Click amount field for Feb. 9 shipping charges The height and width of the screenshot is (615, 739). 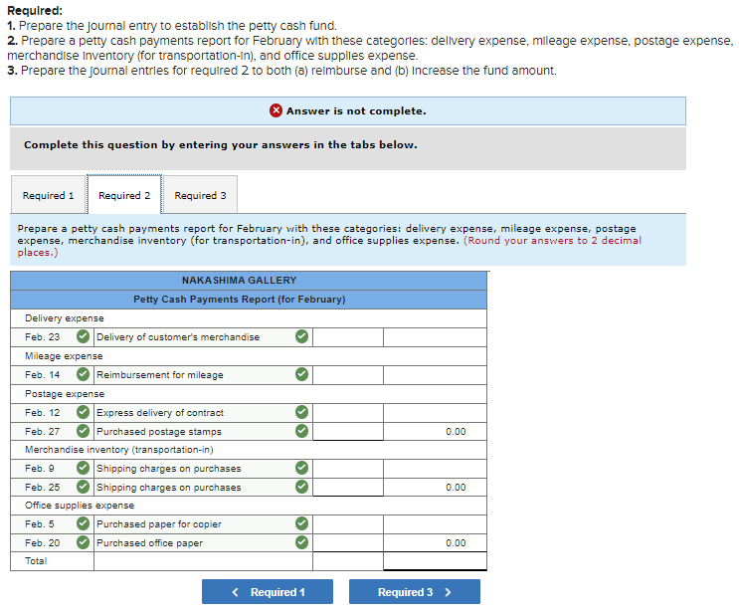click(x=348, y=469)
